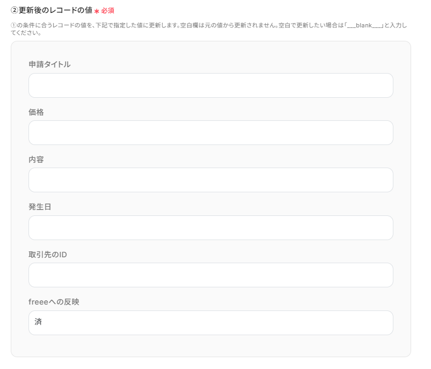The height and width of the screenshot is (369, 431).
Task: Click the 申請タイトル label
Action: [x=49, y=64]
